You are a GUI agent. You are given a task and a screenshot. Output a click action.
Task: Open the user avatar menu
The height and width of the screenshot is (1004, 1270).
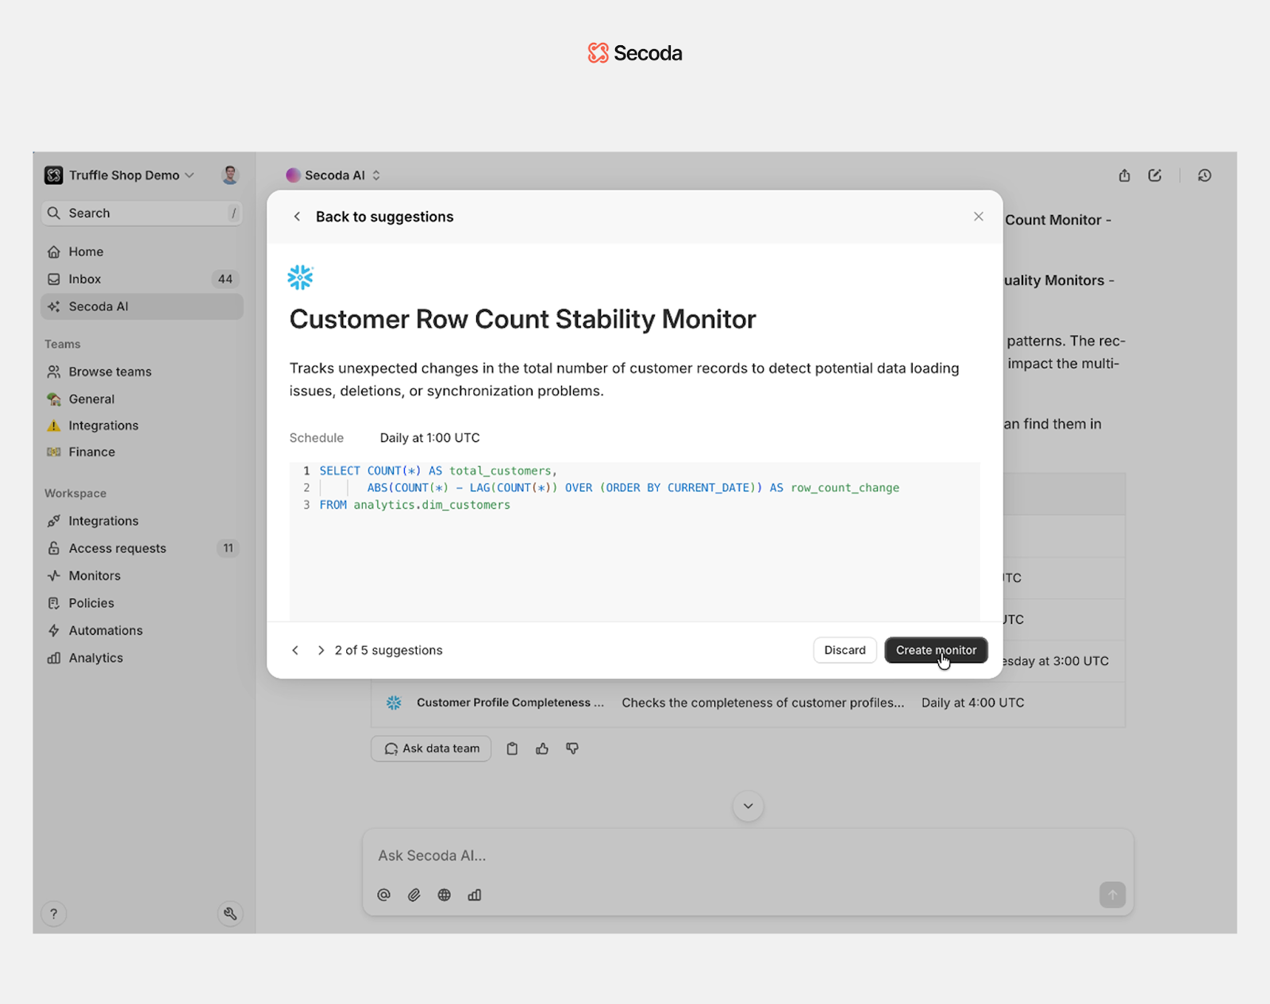coord(230,175)
